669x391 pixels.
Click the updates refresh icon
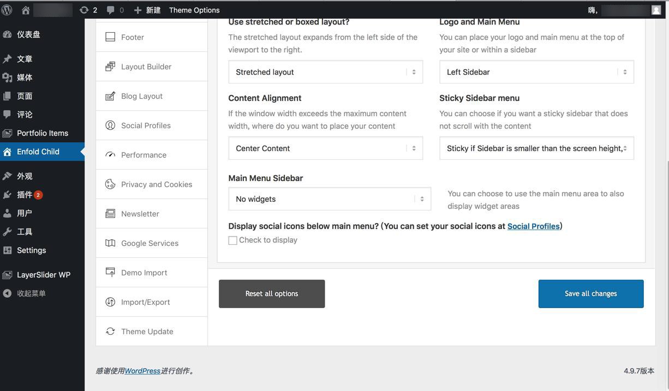83,10
